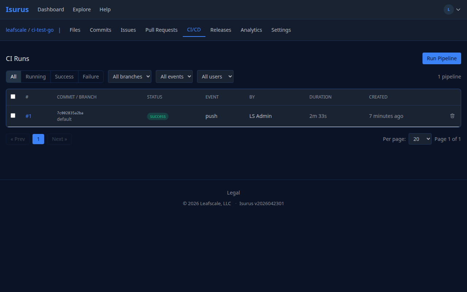Delete run #1 with the trash icon

tap(452, 116)
